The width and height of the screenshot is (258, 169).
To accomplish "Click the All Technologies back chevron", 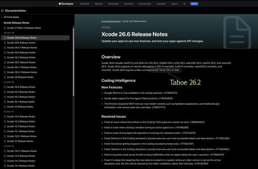I will pos(2,17).
